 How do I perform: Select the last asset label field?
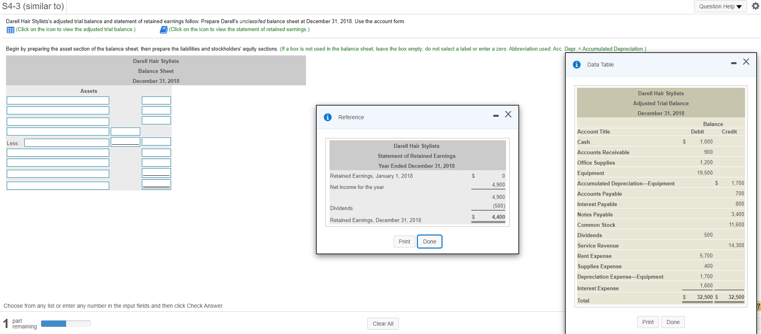click(x=58, y=186)
